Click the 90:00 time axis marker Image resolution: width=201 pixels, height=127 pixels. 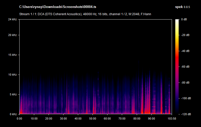click(x=151, y=119)
